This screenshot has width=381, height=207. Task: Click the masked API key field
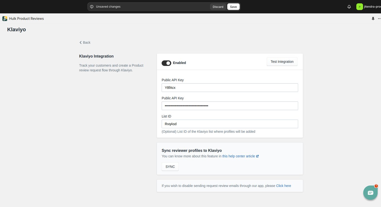tap(230, 106)
